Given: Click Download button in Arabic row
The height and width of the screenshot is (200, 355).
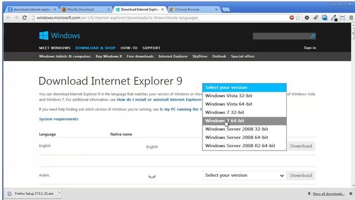Looking at the screenshot, I should pyautogui.click(x=301, y=176).
